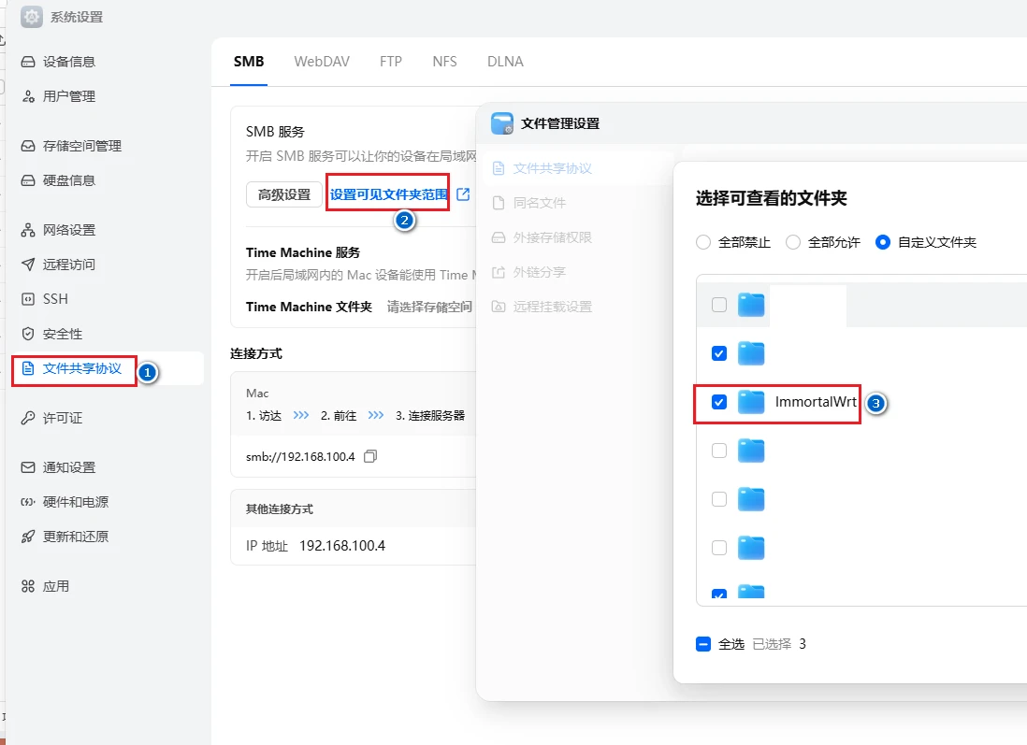
Task: Open 存储空间管理 panel
Action: pos(79,145)
